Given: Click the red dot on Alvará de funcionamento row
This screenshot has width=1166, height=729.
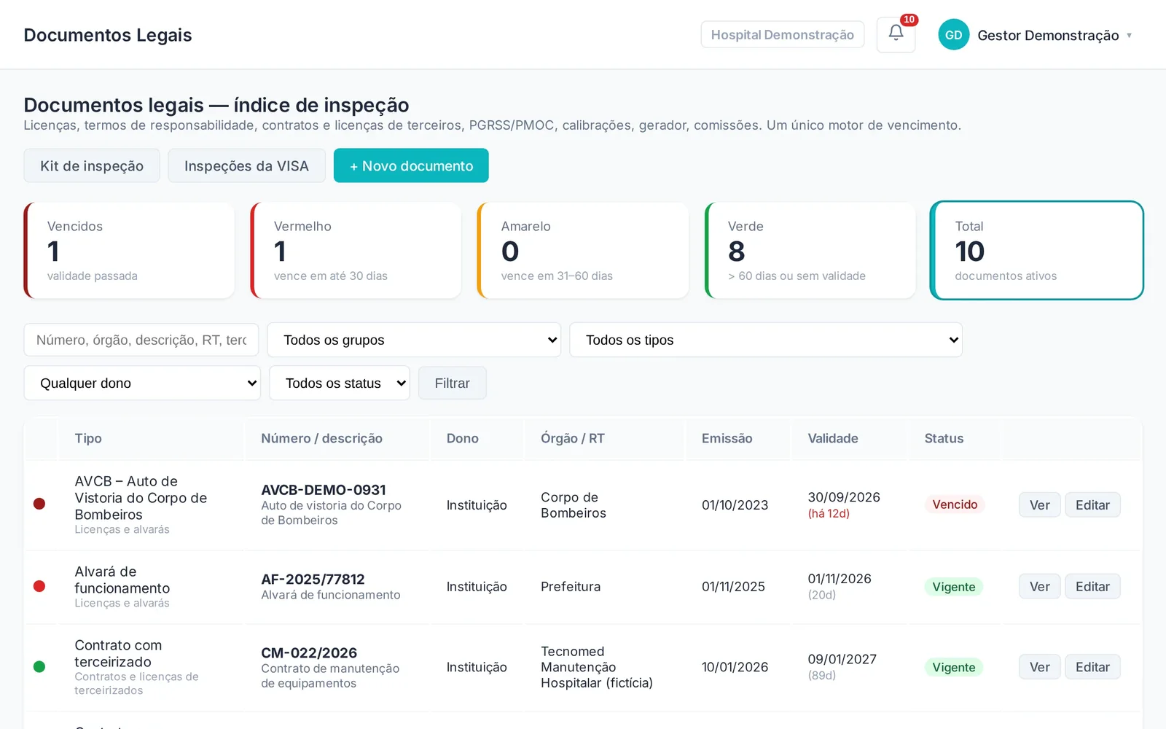Looking at the screenshot, I should pos(39,586).
